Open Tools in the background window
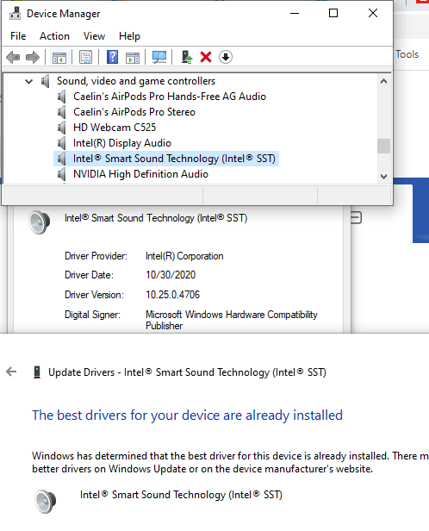429x531 pixels. pyautogui.click(x=407, y=54)
